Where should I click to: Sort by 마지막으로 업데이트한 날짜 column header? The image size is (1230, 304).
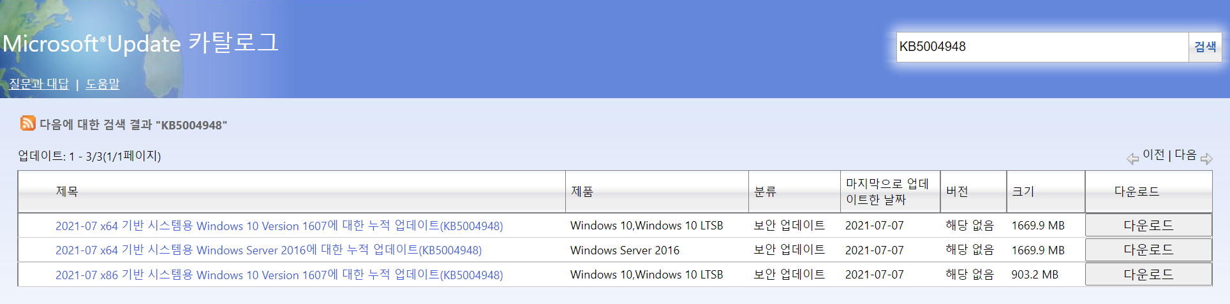(x=887, y=192)
